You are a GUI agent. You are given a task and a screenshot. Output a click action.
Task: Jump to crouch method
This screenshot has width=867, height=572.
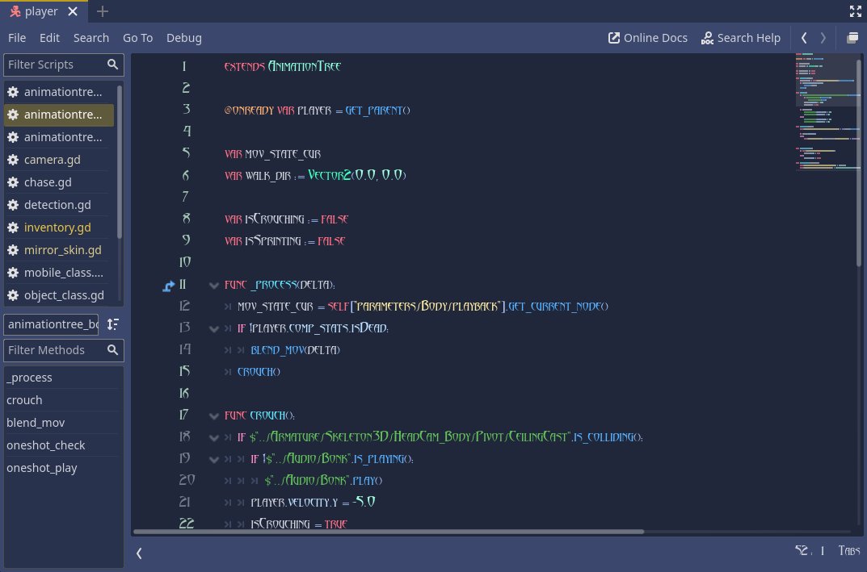coord(62,400)
